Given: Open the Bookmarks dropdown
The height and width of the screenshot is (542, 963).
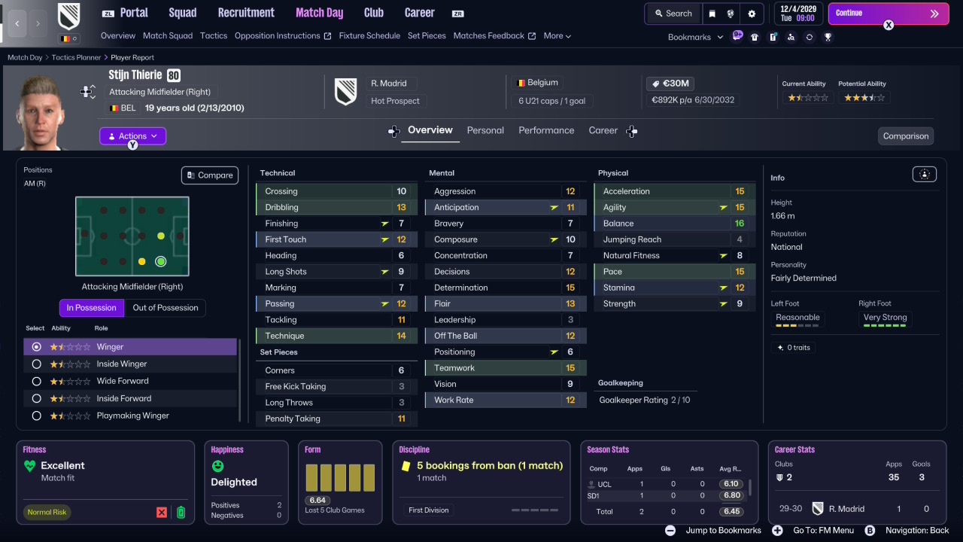Looking at the screenshot, I should coord(695,37).
